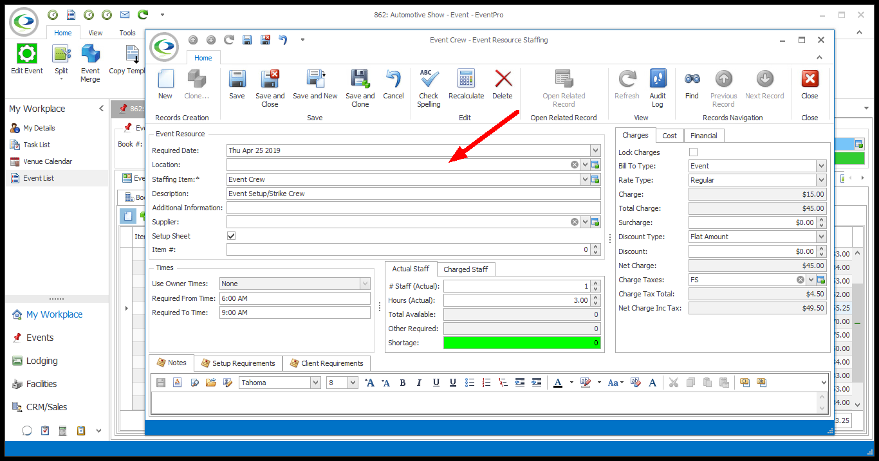Click the grow font icon in Notes toolbar
Viewport: 879px width, 461px height.
click(x=369, y=383)
